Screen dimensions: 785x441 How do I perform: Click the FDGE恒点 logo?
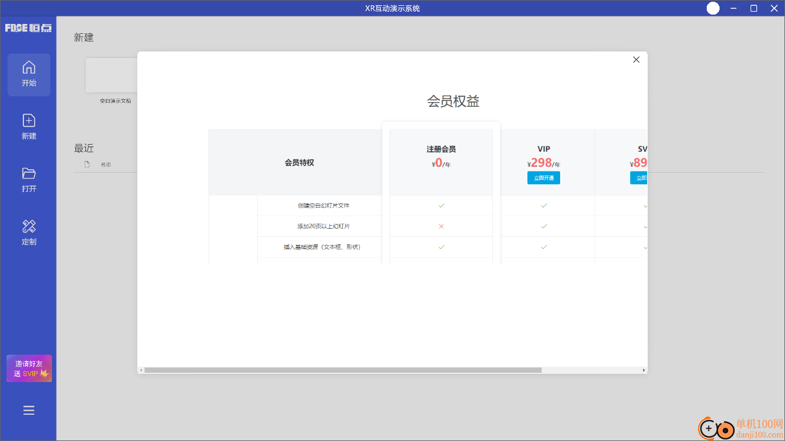point(28,28)
